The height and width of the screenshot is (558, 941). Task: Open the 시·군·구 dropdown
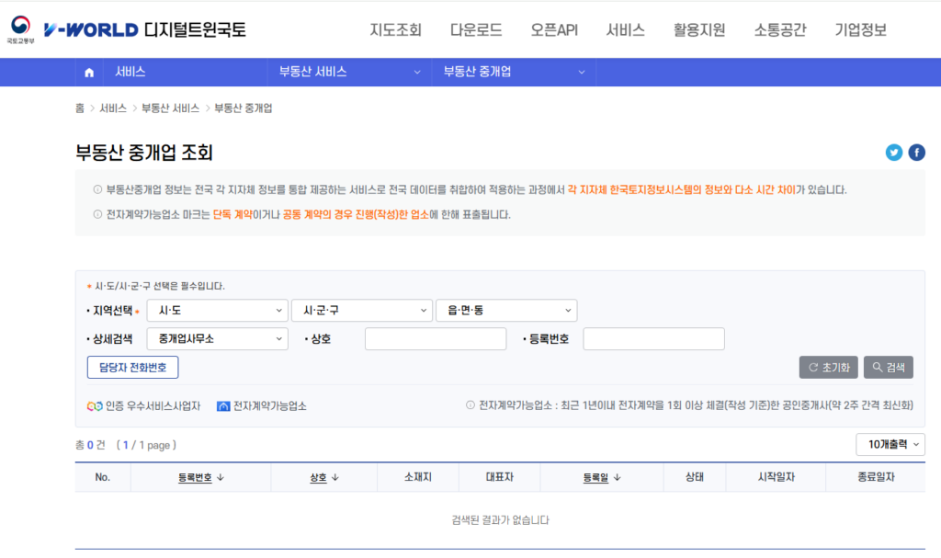[361, 310]
